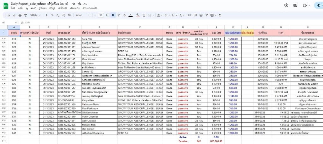This screenshot has width=323, height=144.
Task: Select the status header cell
Action: pyautogui.click(x=169, y=32)
